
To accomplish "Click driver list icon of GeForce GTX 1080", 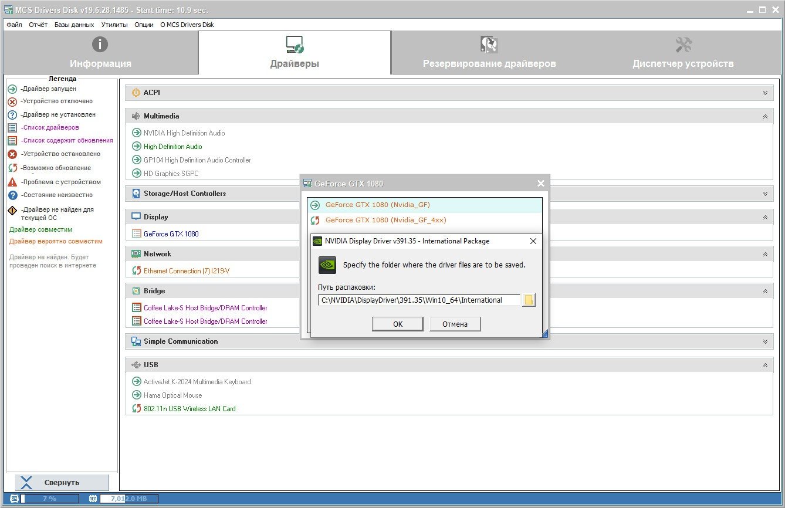I will click(137, 234).
